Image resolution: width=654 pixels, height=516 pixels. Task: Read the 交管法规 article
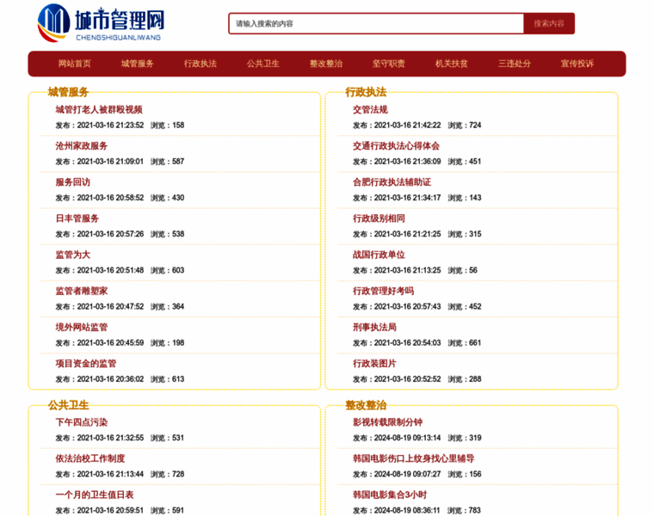coord(370,109)
